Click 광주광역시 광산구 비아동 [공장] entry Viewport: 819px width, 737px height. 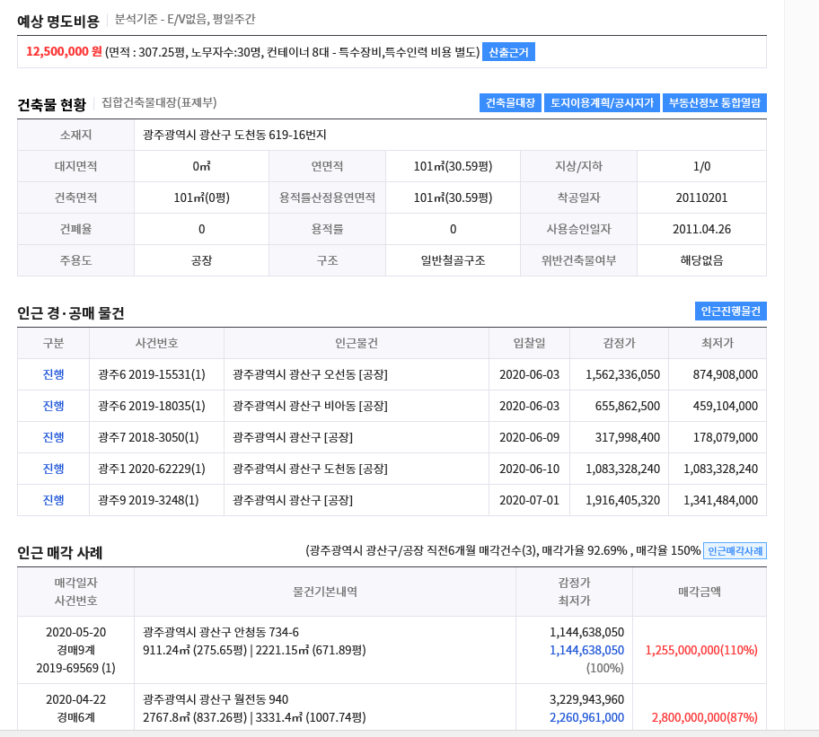310,406
